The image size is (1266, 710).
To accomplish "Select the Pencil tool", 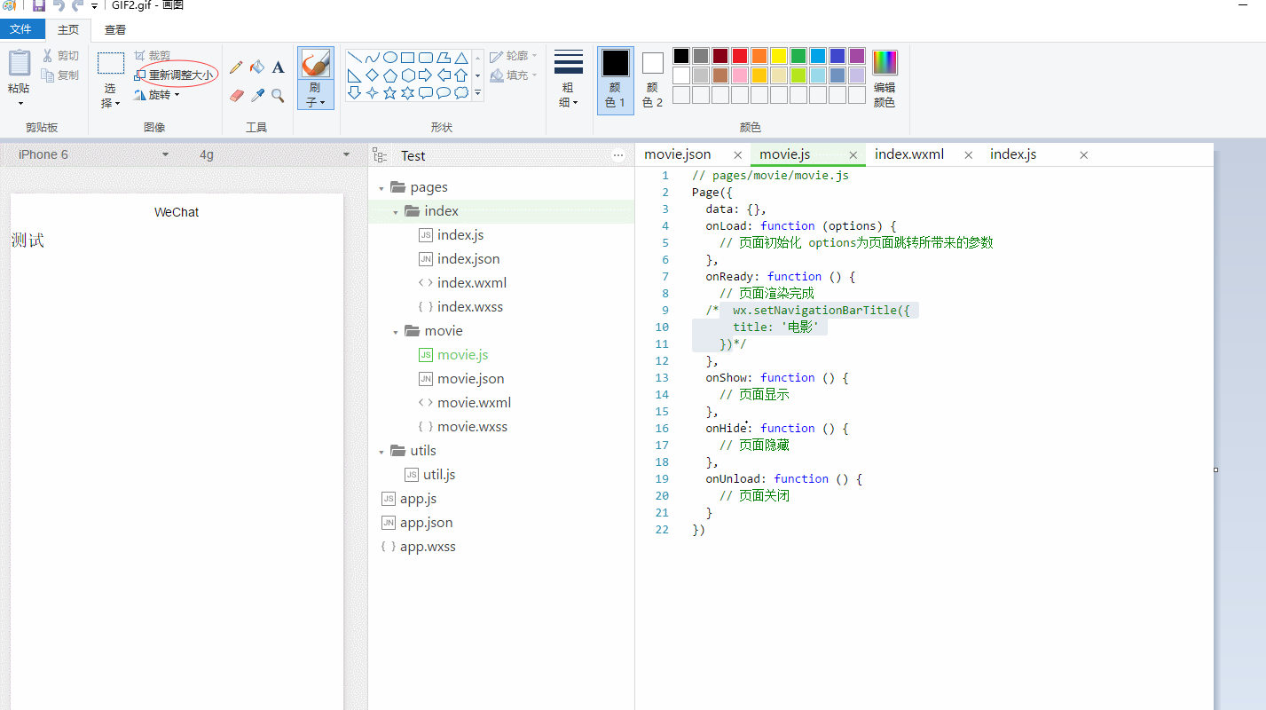I will [236, 67].
